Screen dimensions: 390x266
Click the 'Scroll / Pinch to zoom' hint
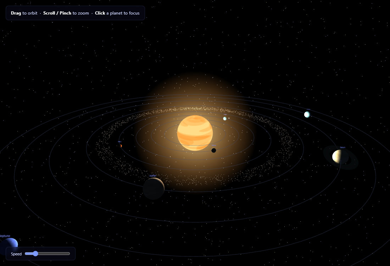tap(66, 13)
